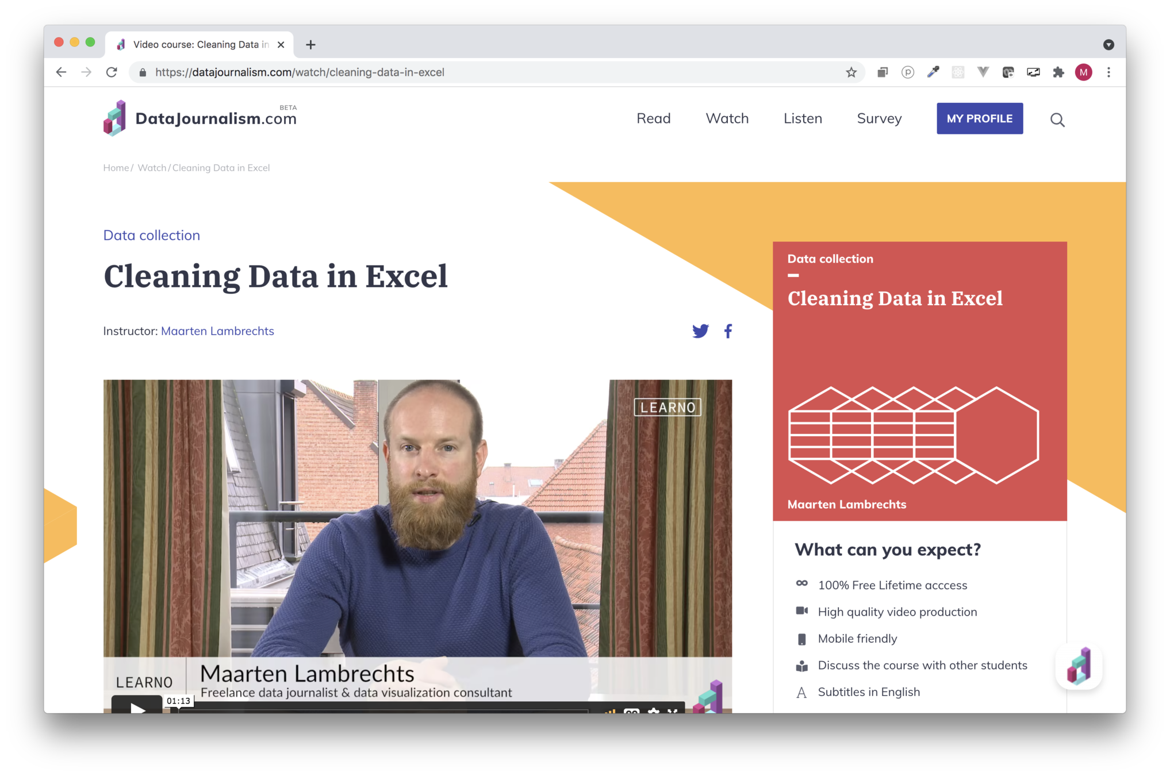
Task: Click the MY PROFILE button
Action: [x=979, y=118]
